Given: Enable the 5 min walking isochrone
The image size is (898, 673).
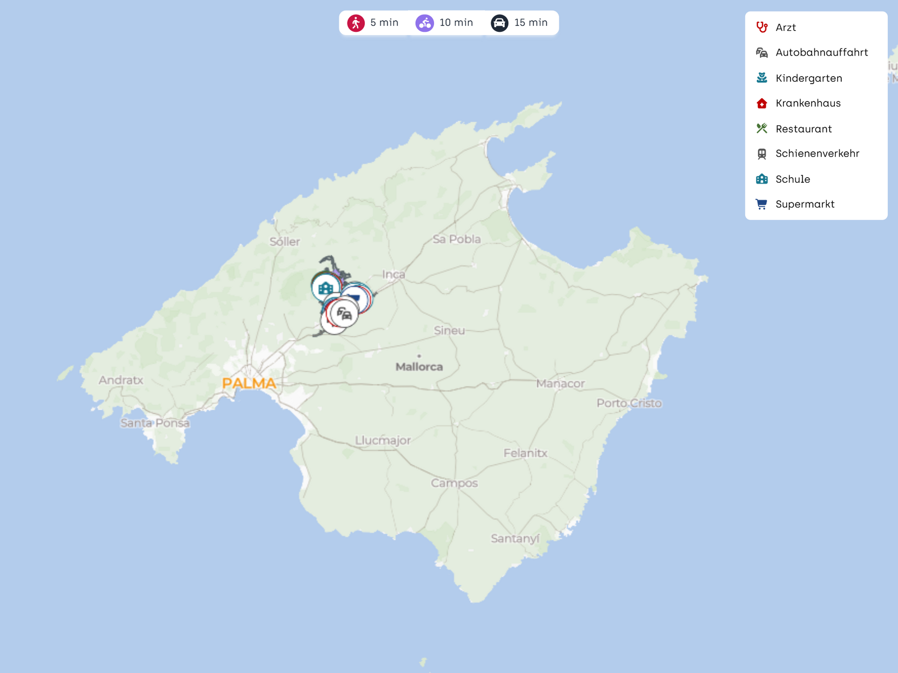Looking at the screenshot, I should (373, 23).
